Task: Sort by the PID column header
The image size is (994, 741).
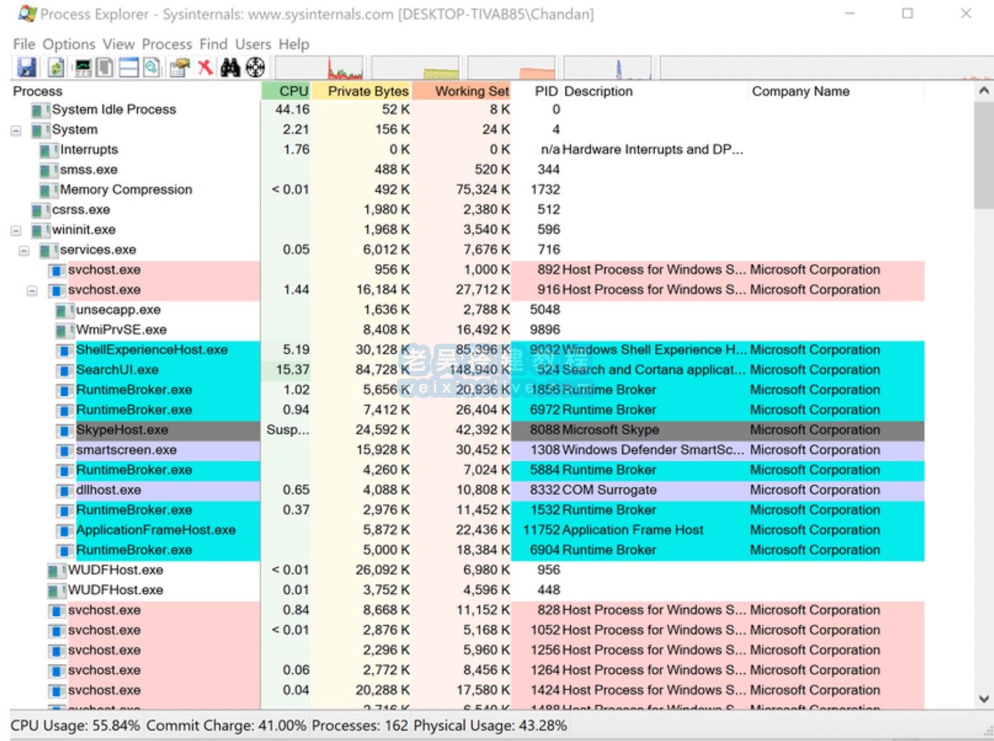Action: coord(536,91)
